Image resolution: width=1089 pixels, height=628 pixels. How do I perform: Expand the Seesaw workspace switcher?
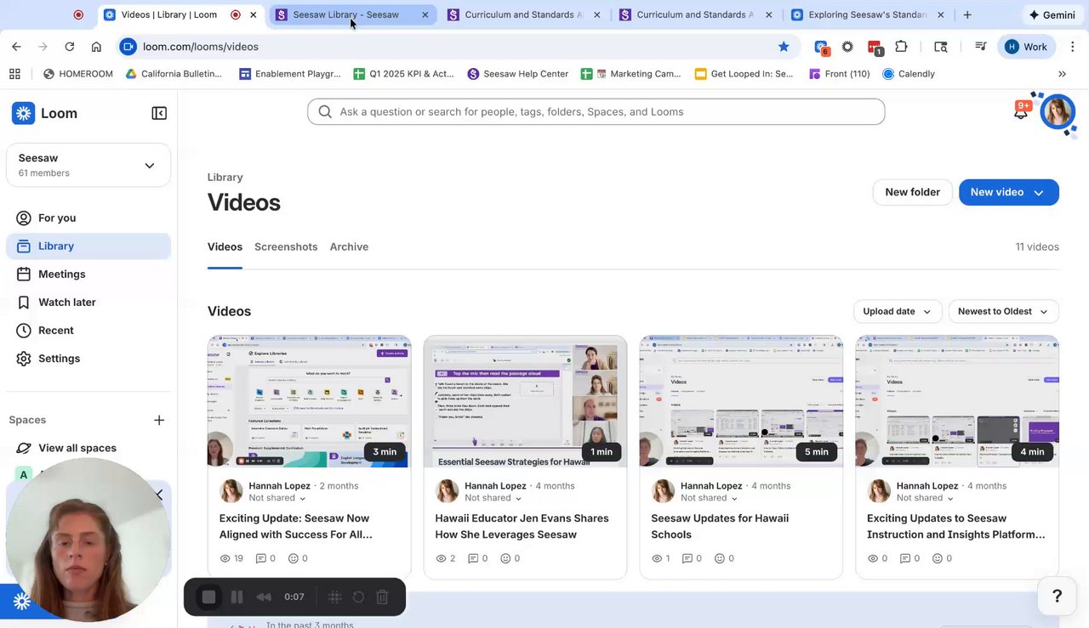coord(88,165)
